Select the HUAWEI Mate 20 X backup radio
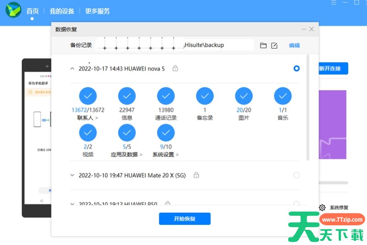 click(297, 175)
